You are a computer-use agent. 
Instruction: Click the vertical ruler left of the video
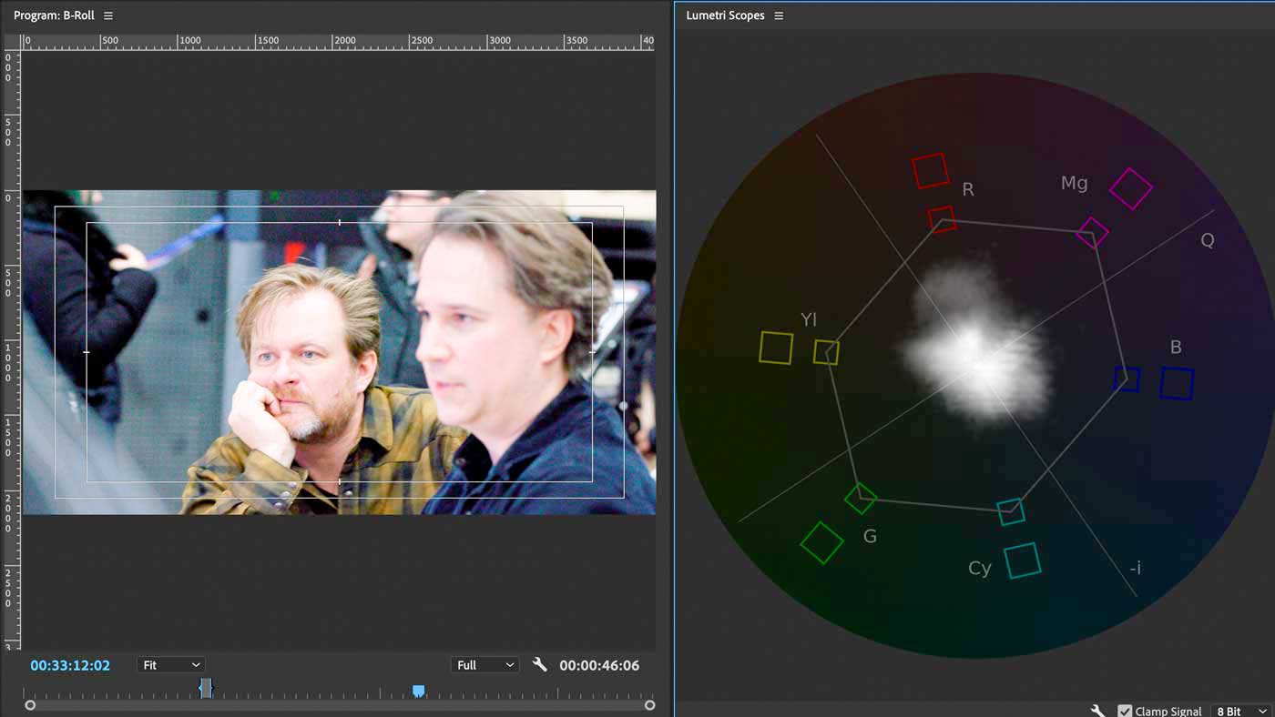(9, 364)
